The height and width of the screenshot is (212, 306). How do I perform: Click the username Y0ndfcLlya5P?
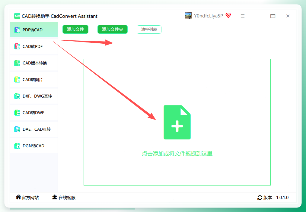(209, 16)
